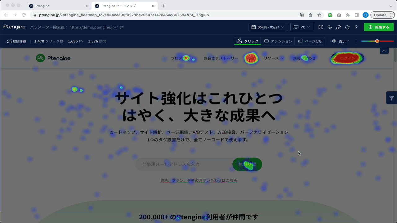Click the cursor click-through mode icon
The width and height of the screenshot is (397, 223).
[330, 27]
